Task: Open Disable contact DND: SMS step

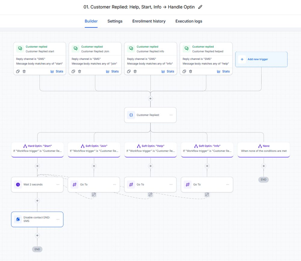Action: coord(37,220)
